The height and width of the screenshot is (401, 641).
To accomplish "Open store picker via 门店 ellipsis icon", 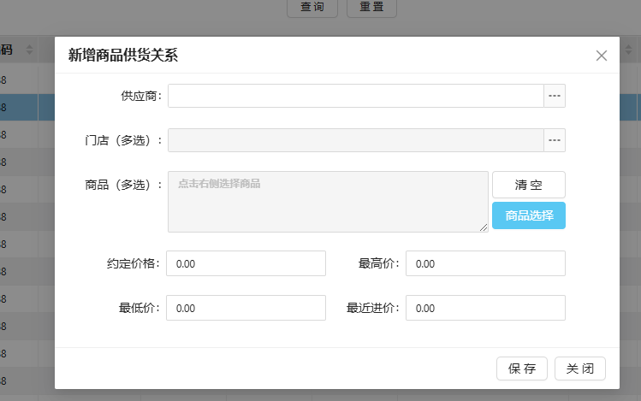I will point(555,140).
